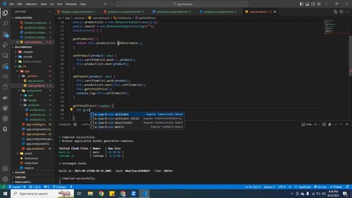
Task: Click errors and warnings status item
Action: (35, 187)
